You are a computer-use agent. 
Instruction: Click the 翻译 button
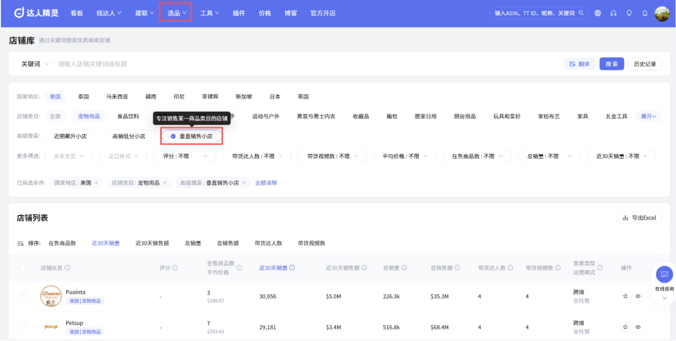tap(580, 64)
